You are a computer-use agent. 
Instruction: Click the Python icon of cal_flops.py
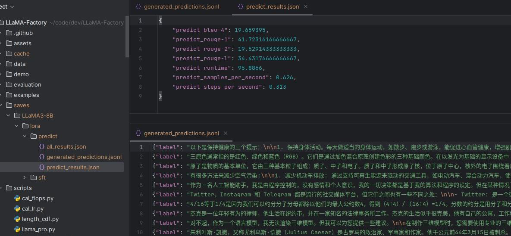(x=17, y=198)
